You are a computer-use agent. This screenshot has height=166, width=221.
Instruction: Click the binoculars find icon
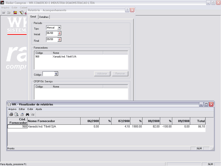pyautogui.click(x=27, y=114)
